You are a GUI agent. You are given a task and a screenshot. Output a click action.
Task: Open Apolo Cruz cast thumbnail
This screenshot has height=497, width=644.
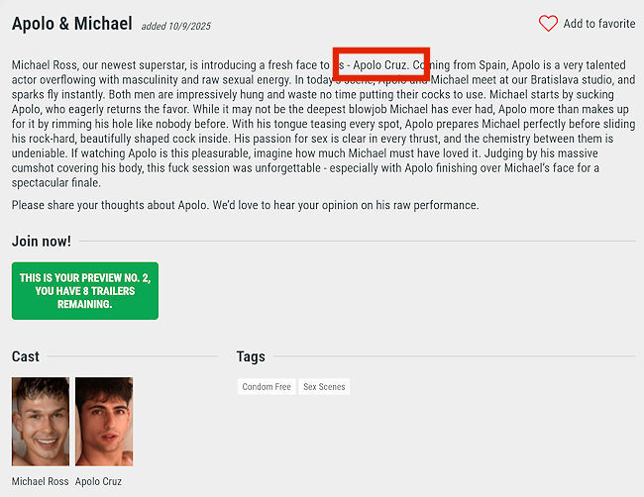click(104, 421)
